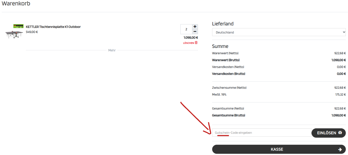Image resolution: width=348 pixels, height=155 pixels.
Task: Click into the Gutschein-Code eingeben field
Action: click(262, 133)
